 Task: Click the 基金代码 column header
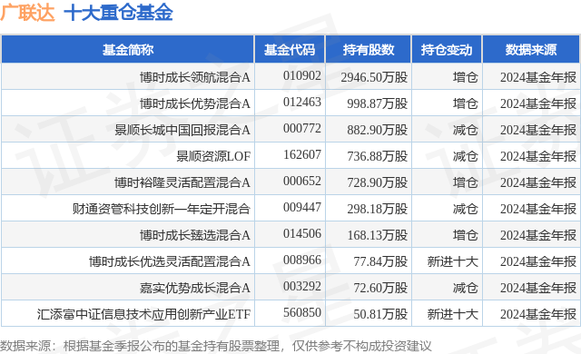coord(290,50)
